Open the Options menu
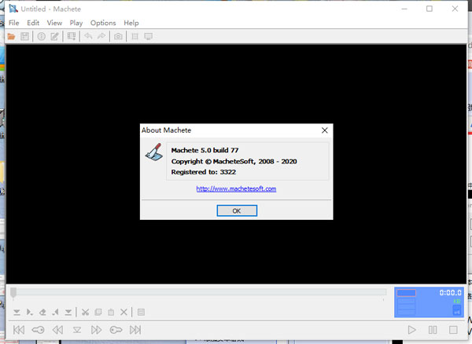Image resolution: width=472 pixels, height=344 pixels. 103,23
